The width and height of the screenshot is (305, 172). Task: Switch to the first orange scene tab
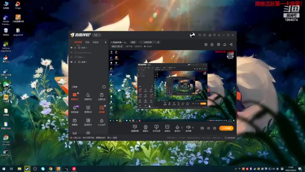pos(78,42)
